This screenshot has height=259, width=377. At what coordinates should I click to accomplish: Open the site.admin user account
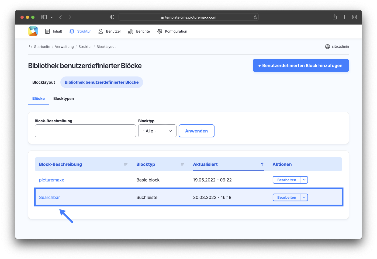(337, 47)
